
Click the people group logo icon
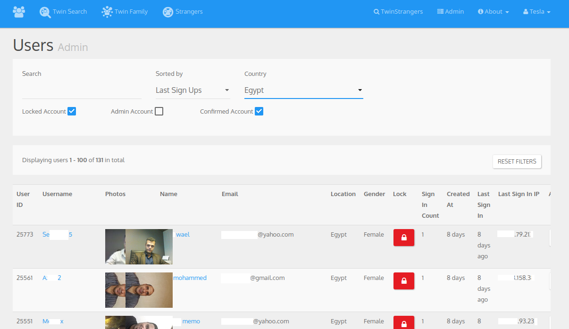point(19,12)
